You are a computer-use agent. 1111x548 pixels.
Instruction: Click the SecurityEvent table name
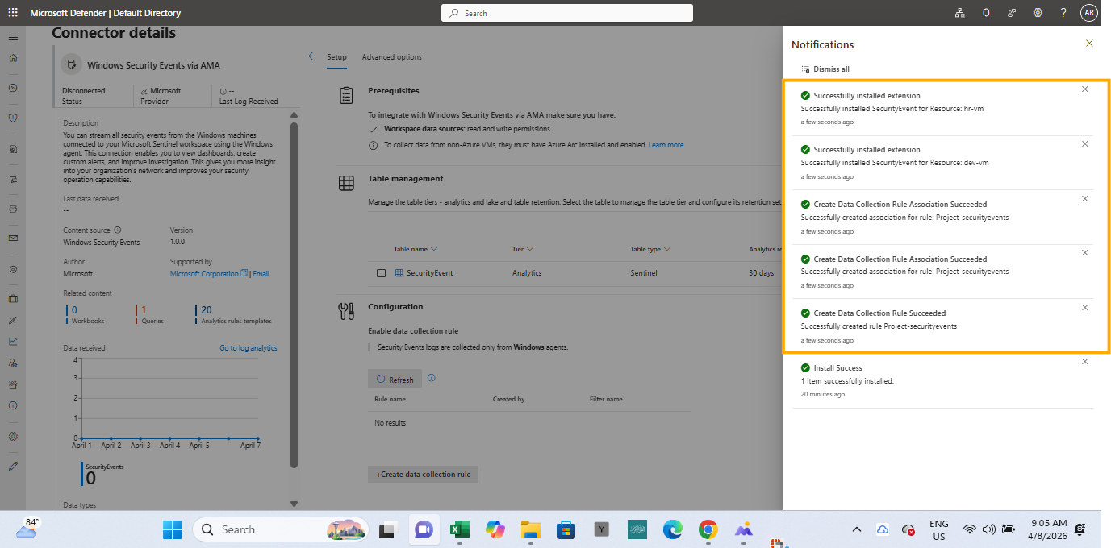coord(429,273)
